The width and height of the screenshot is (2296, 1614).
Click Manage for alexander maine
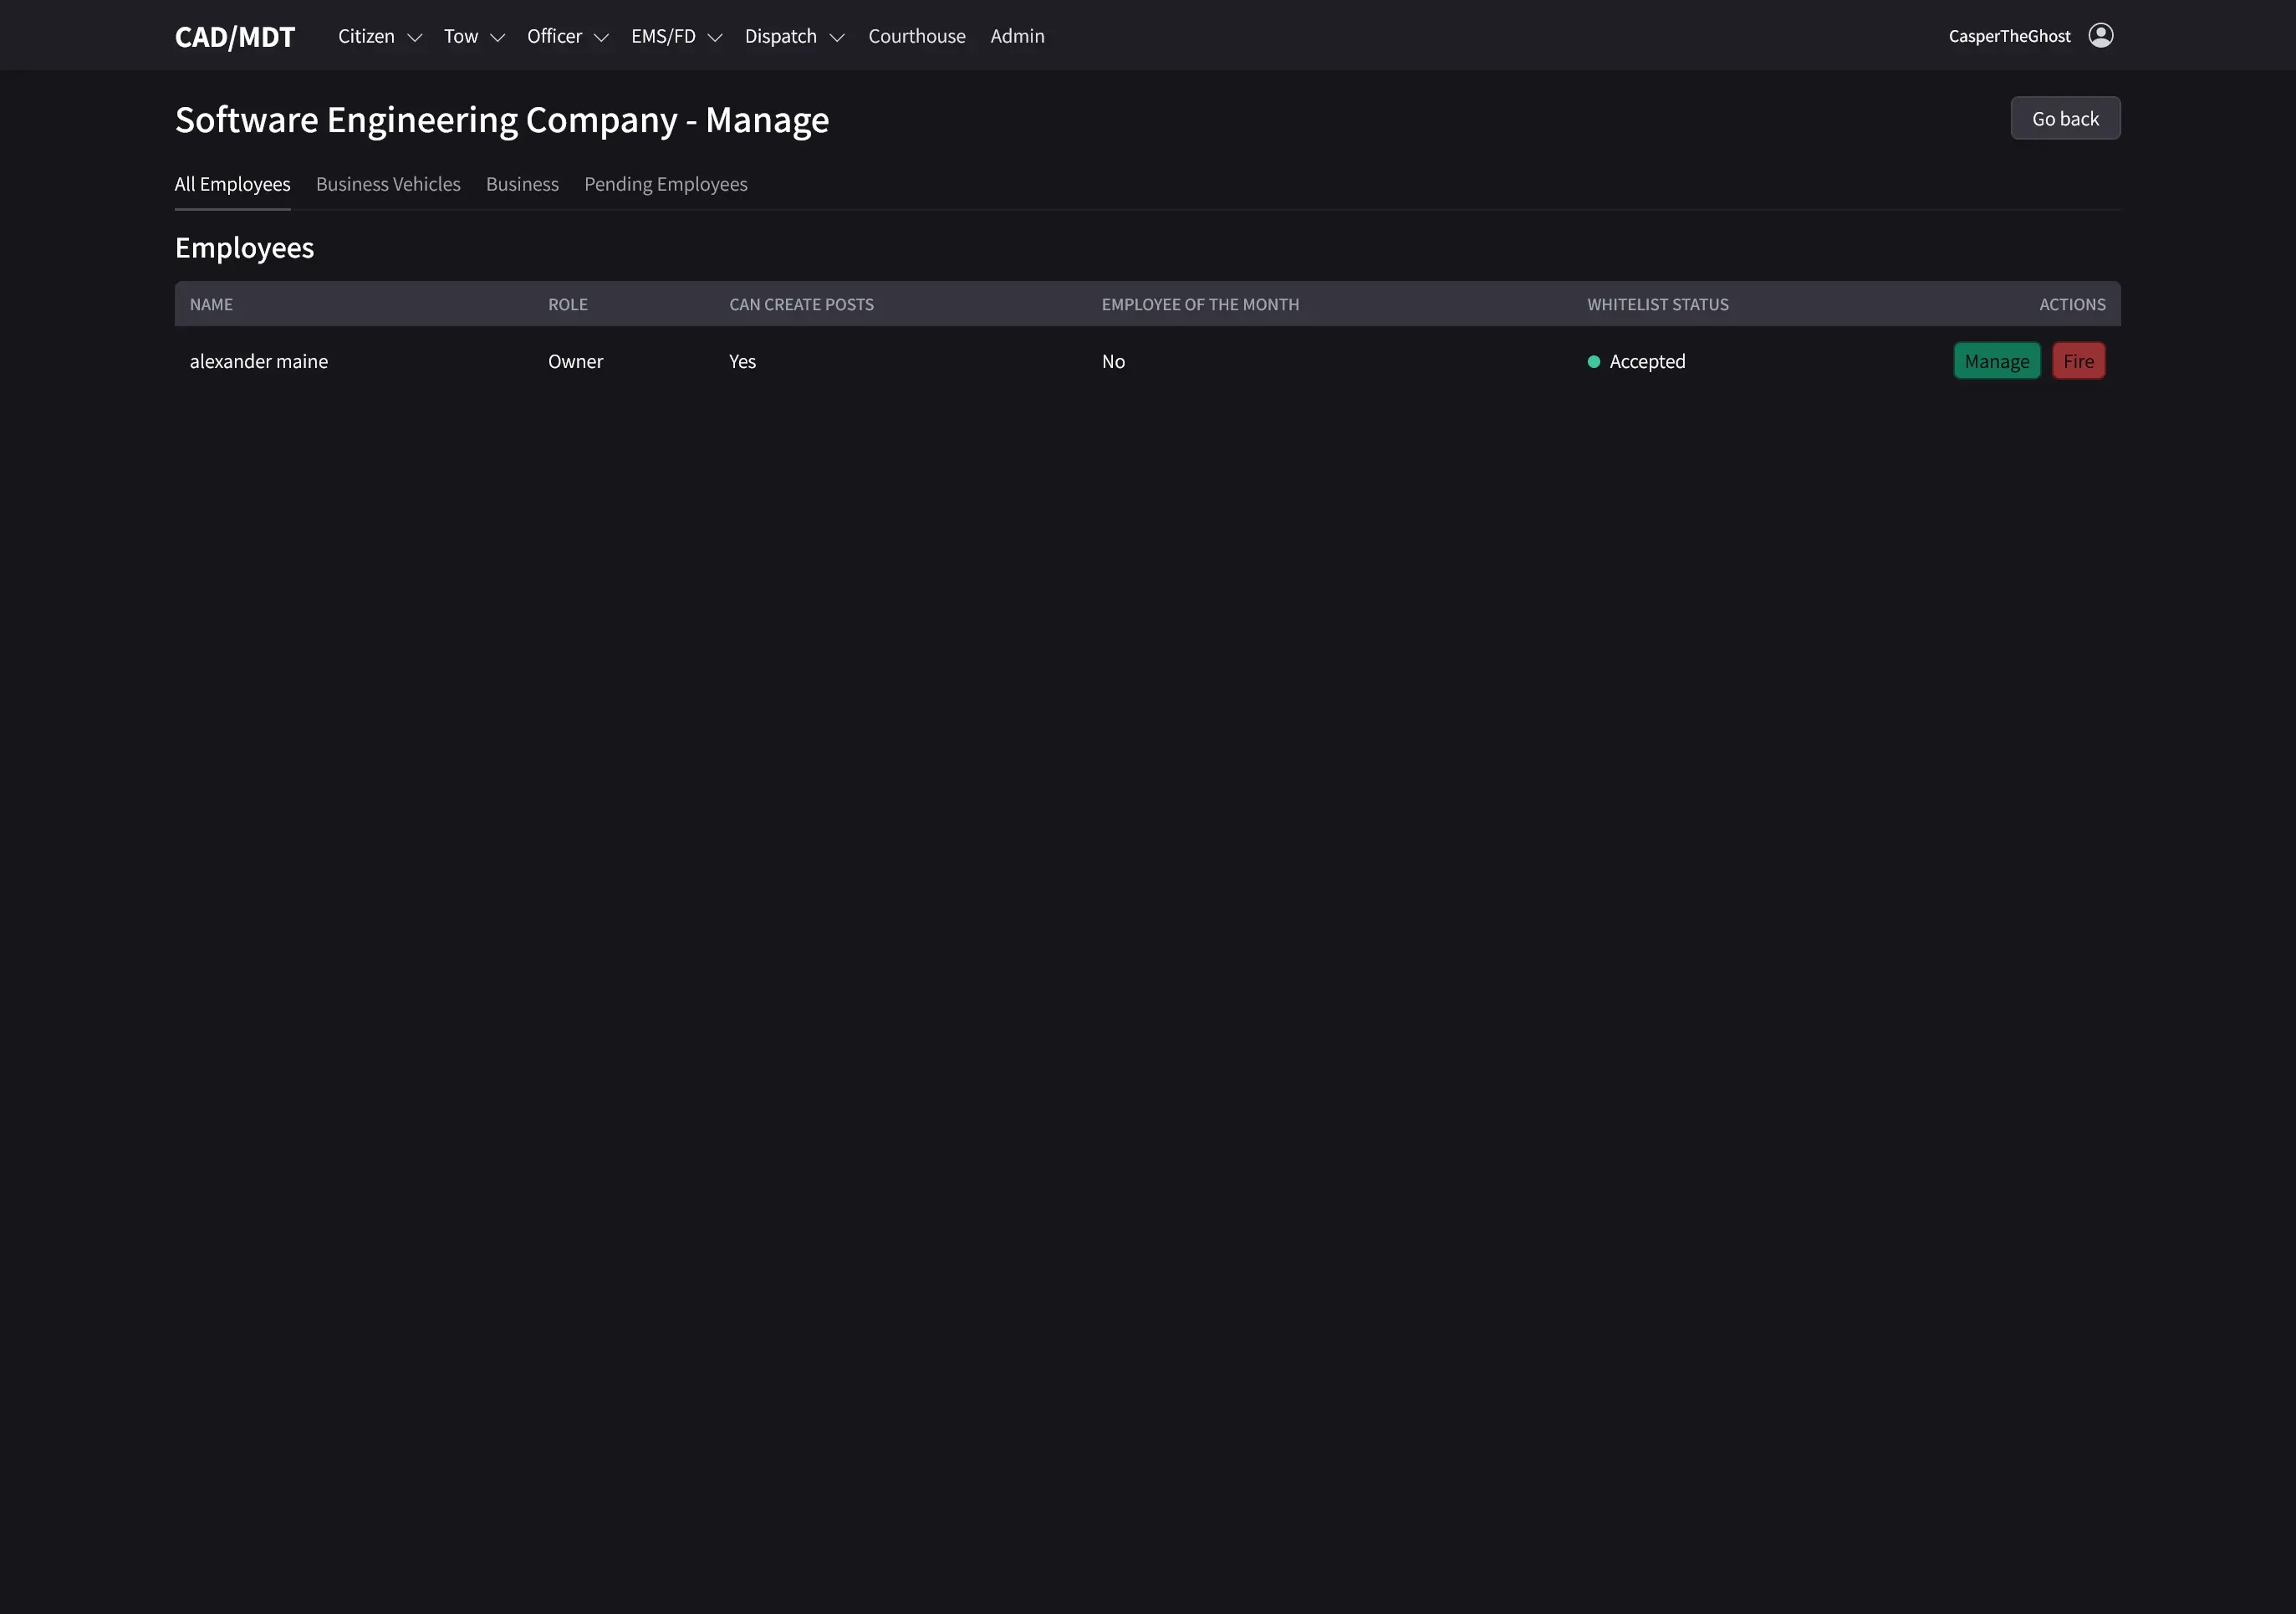click(x=1995, y=361)
